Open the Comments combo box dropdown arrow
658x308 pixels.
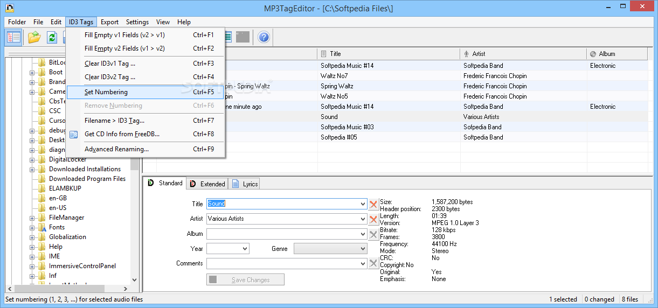pyautogui.click(x=363, y=263)
